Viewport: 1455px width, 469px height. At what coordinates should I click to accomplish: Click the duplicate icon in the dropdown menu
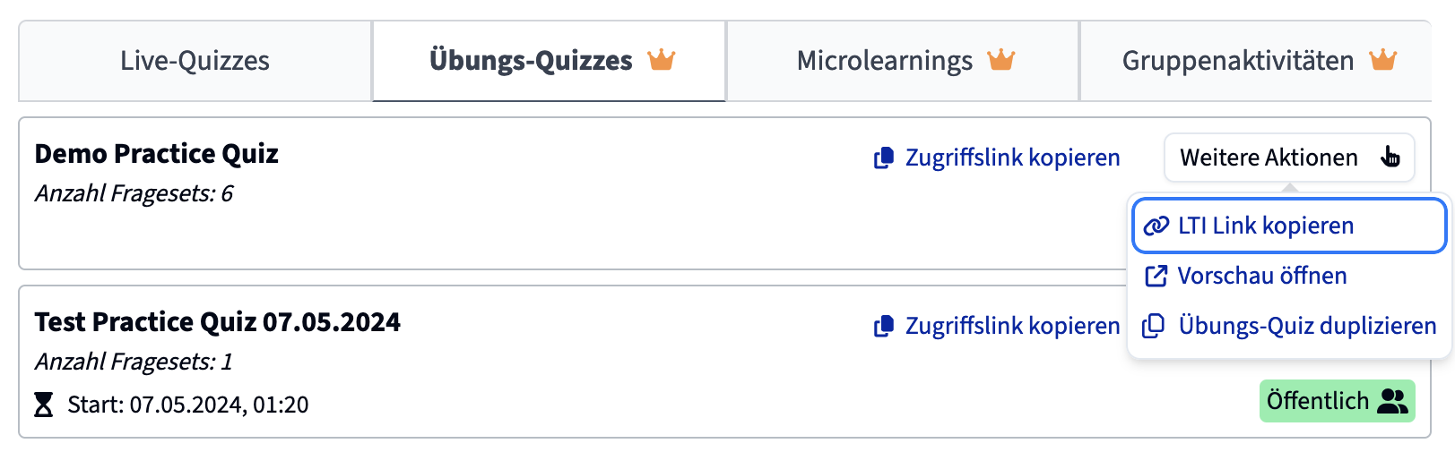click(x=1154, y=326)
